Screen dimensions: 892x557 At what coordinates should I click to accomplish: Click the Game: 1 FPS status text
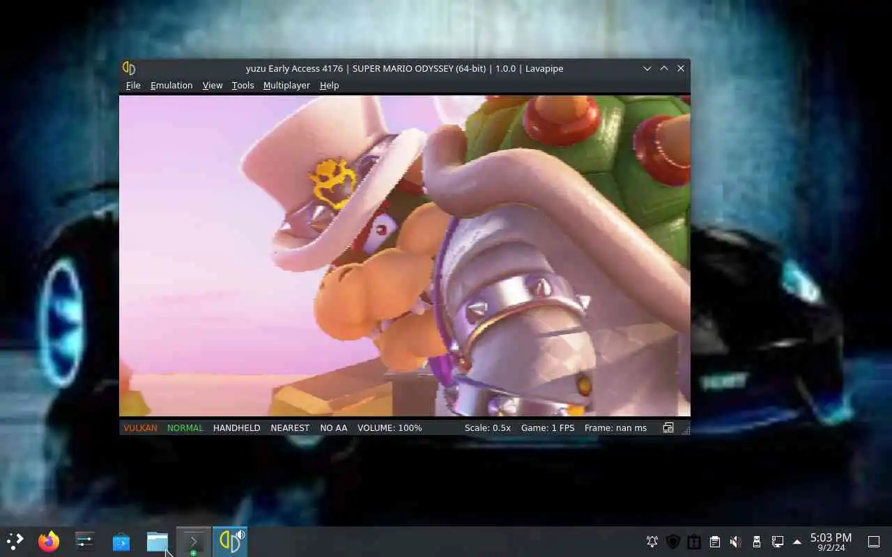coord(548,427)
